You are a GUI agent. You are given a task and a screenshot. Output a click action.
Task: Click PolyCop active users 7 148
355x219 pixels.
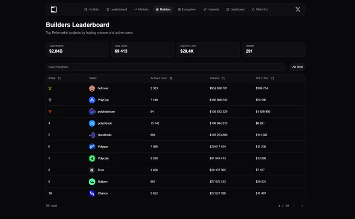pos(154,100)
